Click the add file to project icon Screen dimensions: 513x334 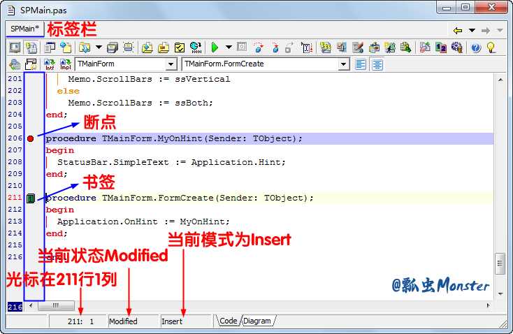click(x=66, y=48)
